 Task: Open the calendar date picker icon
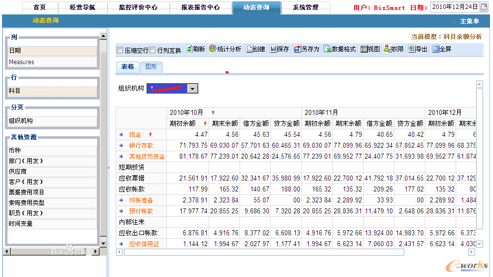point(484,7)
